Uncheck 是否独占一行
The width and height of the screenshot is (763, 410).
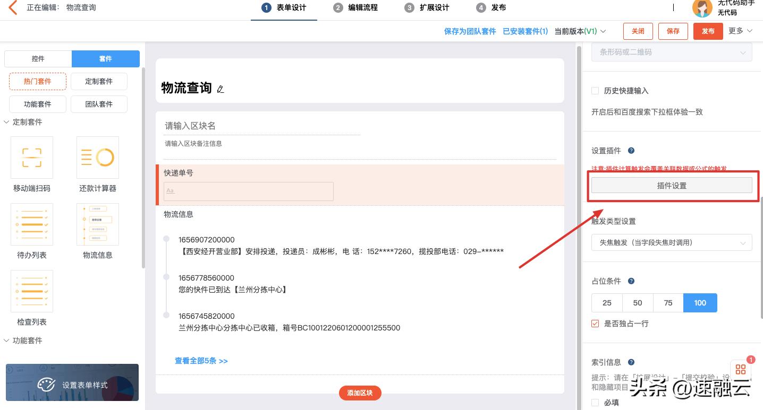click(595, 323)
